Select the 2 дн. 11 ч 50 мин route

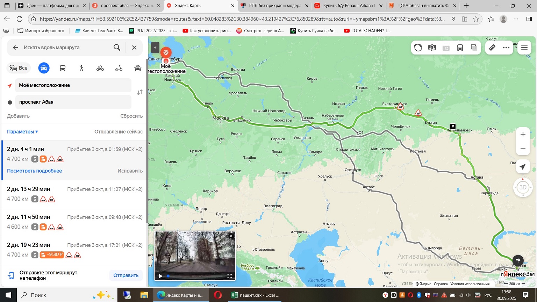click(x=74, y=222)
